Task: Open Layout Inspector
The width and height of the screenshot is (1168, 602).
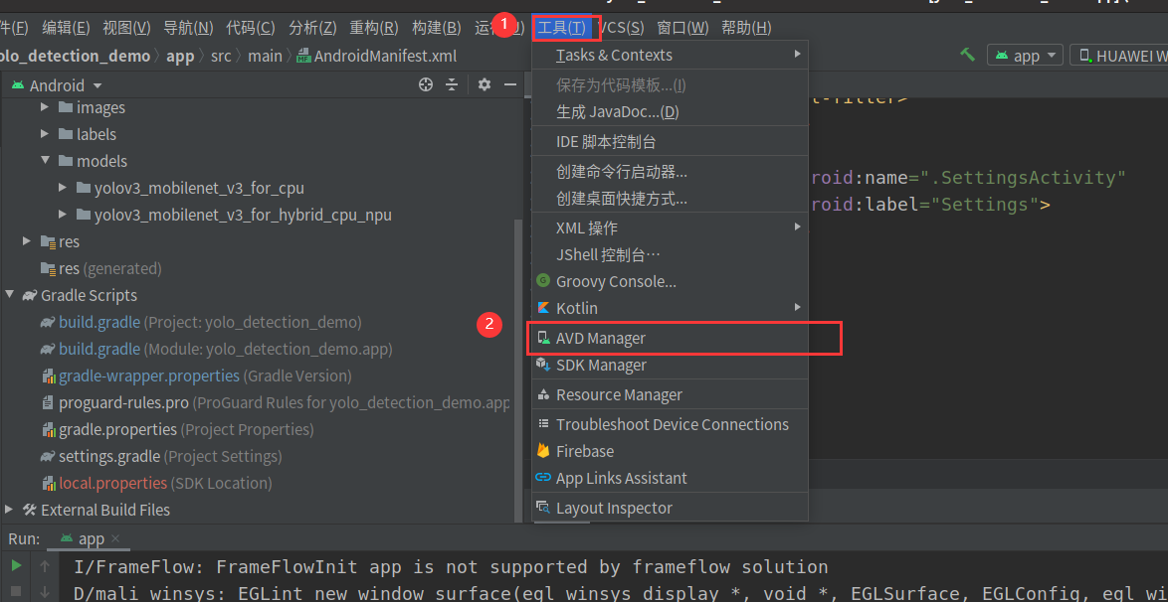Action: (670, 509)
